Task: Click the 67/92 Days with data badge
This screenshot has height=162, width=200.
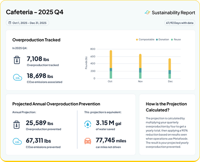Action: pos(180,23)
